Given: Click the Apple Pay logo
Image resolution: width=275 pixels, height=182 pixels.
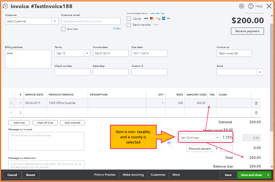Looking at the screenshot, I should click(x=169, y=18).
